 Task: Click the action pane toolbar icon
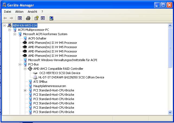tap(43, 18)
